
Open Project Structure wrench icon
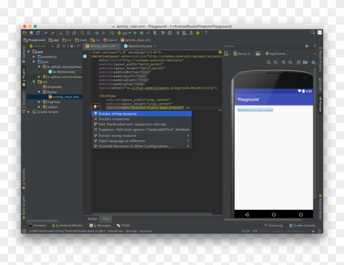pos(163,33)
